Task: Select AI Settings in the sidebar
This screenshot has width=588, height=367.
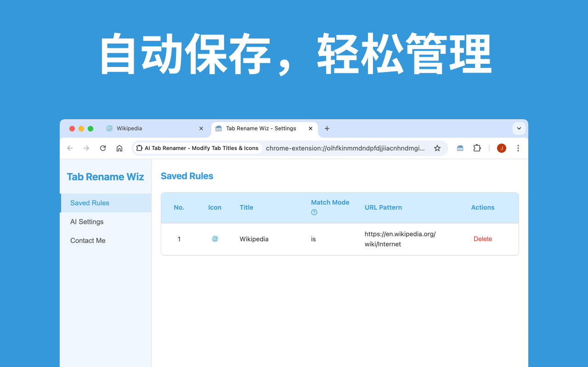Action: (86, 222)
